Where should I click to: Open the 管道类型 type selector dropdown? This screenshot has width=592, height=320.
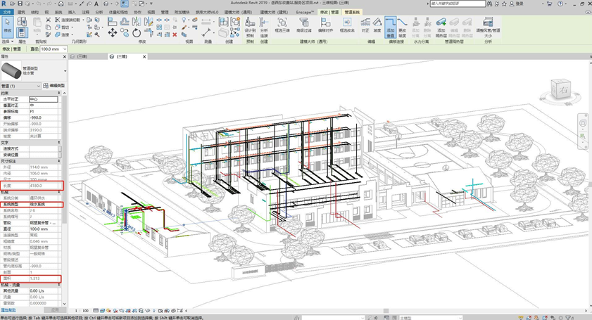tap(65, 70)
